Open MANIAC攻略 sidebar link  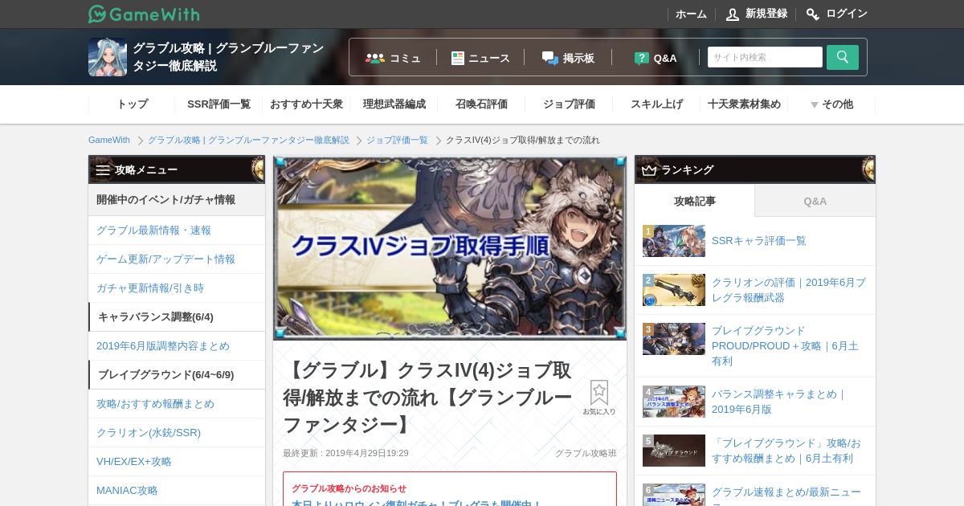pyautogui.click(x=177, y=491)
